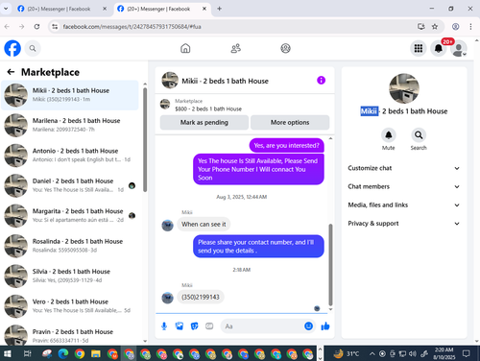Record a voice clip with microphone icon

click(164, 326)
